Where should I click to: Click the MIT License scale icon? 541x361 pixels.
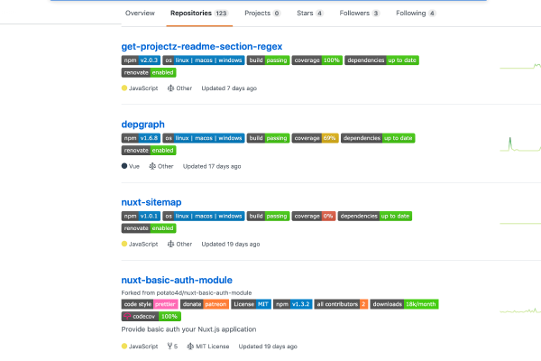(190, 346)
